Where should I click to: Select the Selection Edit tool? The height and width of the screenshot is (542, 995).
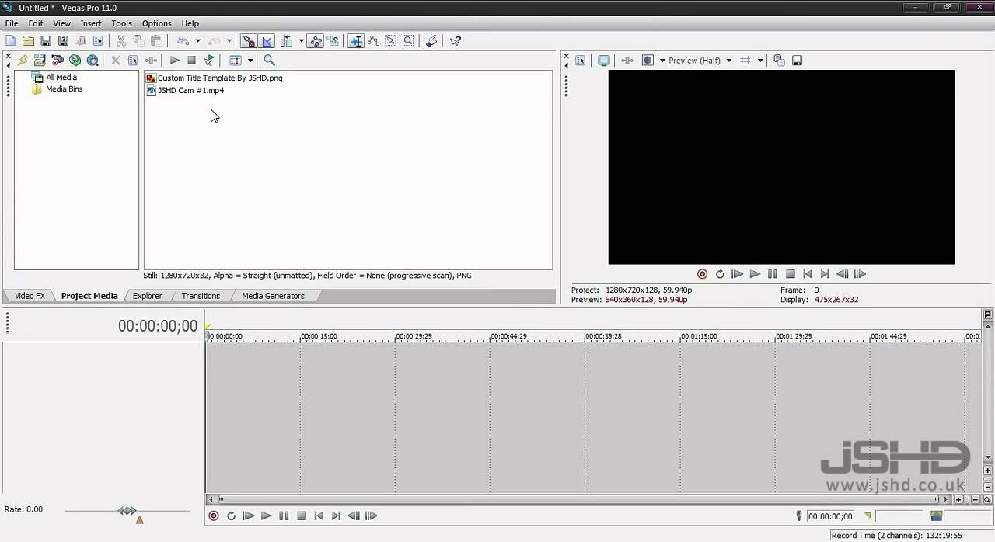click(x=390, y=41)
